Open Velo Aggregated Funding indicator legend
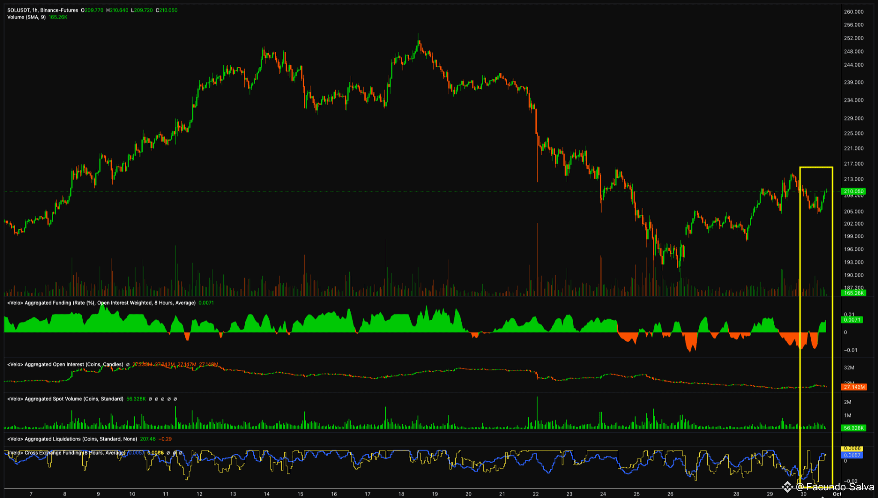The image size is (878, 498). [x=101, y=303]
